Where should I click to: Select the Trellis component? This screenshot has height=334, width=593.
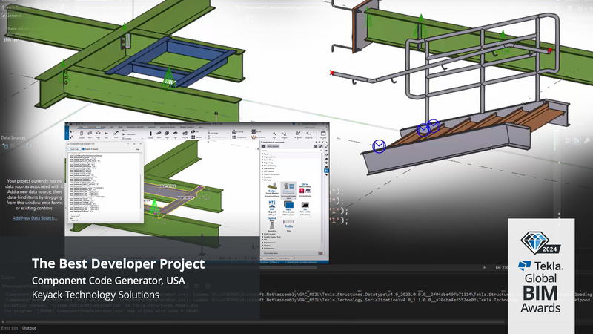coord(288,225)
